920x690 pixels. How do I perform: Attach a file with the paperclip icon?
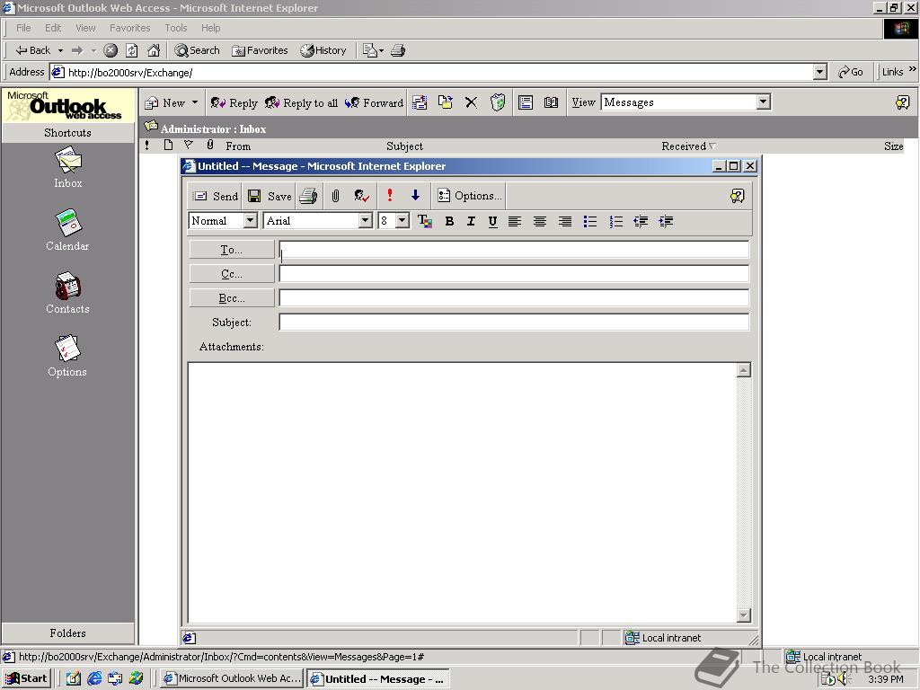pyautogui.click(x=335, y=196)
